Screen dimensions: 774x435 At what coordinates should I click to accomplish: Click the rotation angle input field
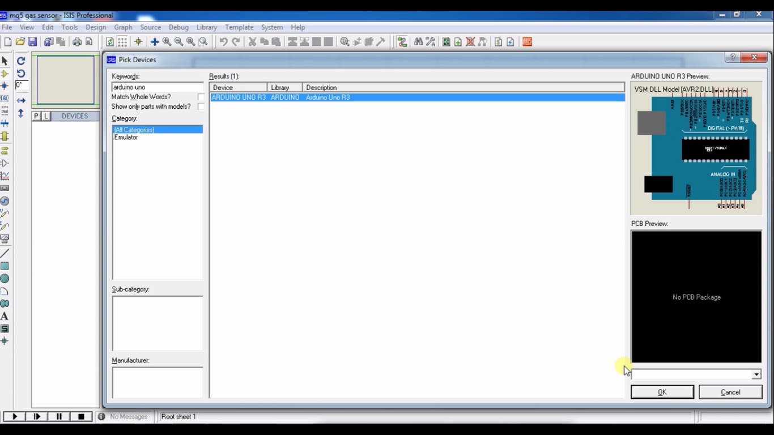click(x=22, y=86)
